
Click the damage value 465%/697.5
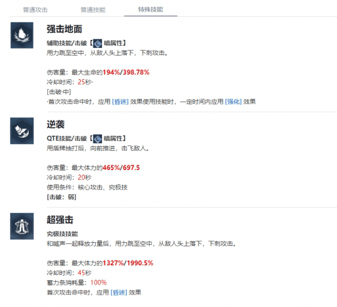tap(121, 168)
